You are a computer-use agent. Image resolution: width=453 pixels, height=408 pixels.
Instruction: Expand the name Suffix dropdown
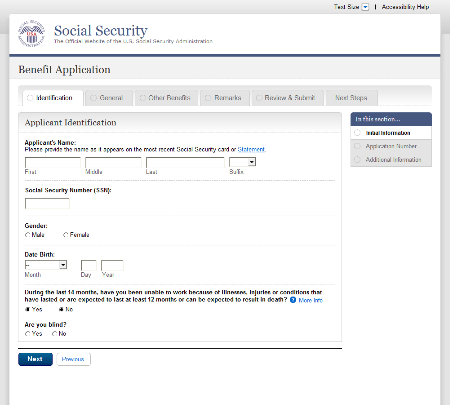pos(252,162)
